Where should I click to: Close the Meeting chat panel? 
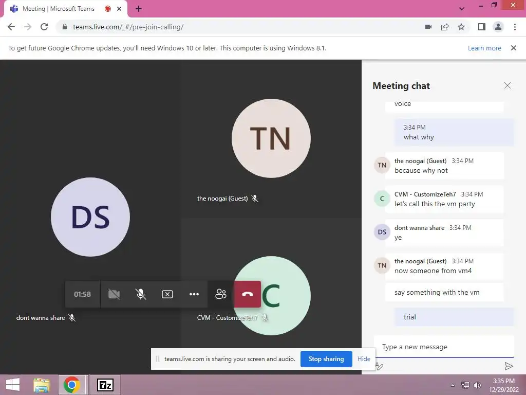(x=507, y=86)
